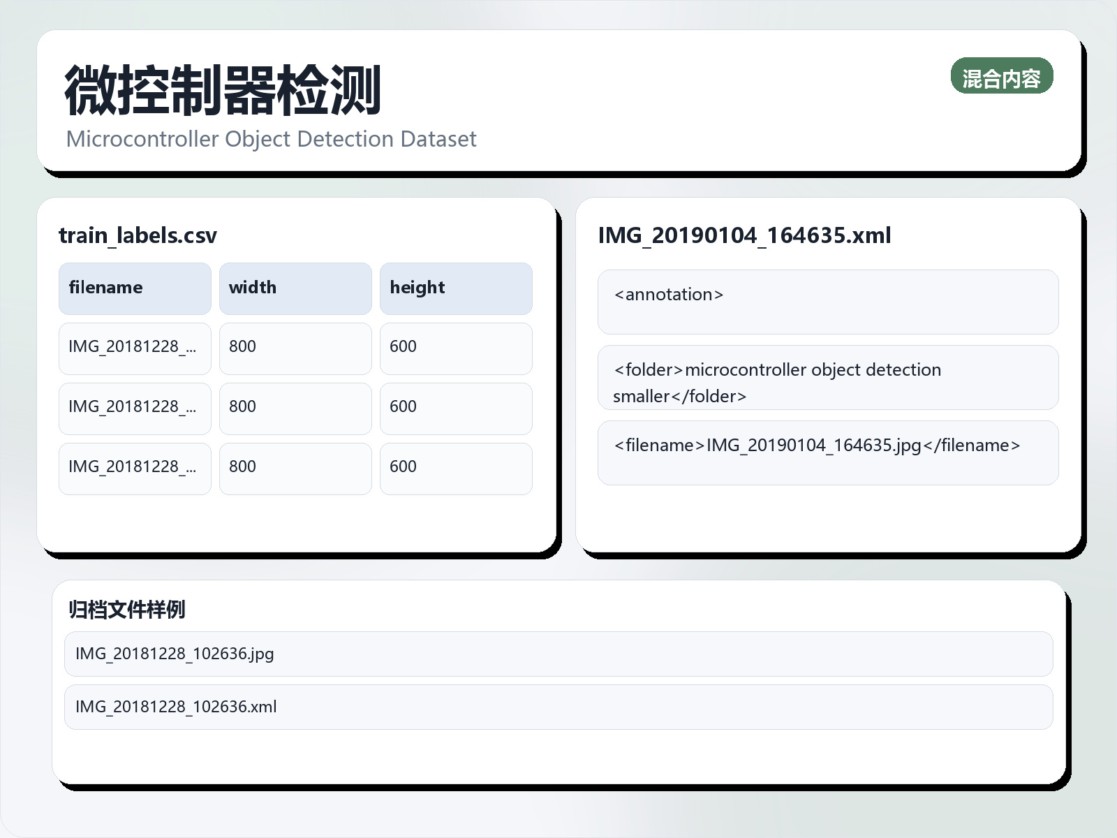Select the <filename> IMG_20190104_164635.jpg line

pyautogui.click(x=827, y=452)
